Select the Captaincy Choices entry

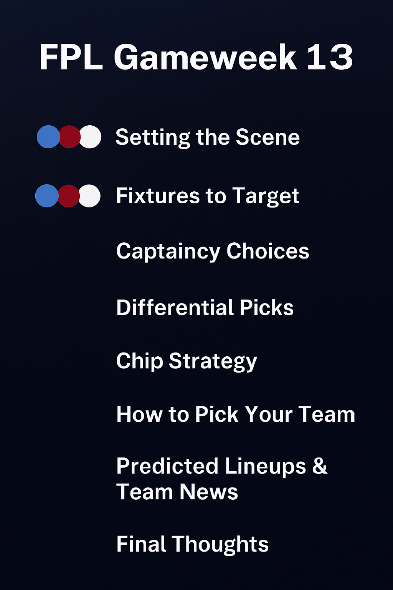click(213, 251)
